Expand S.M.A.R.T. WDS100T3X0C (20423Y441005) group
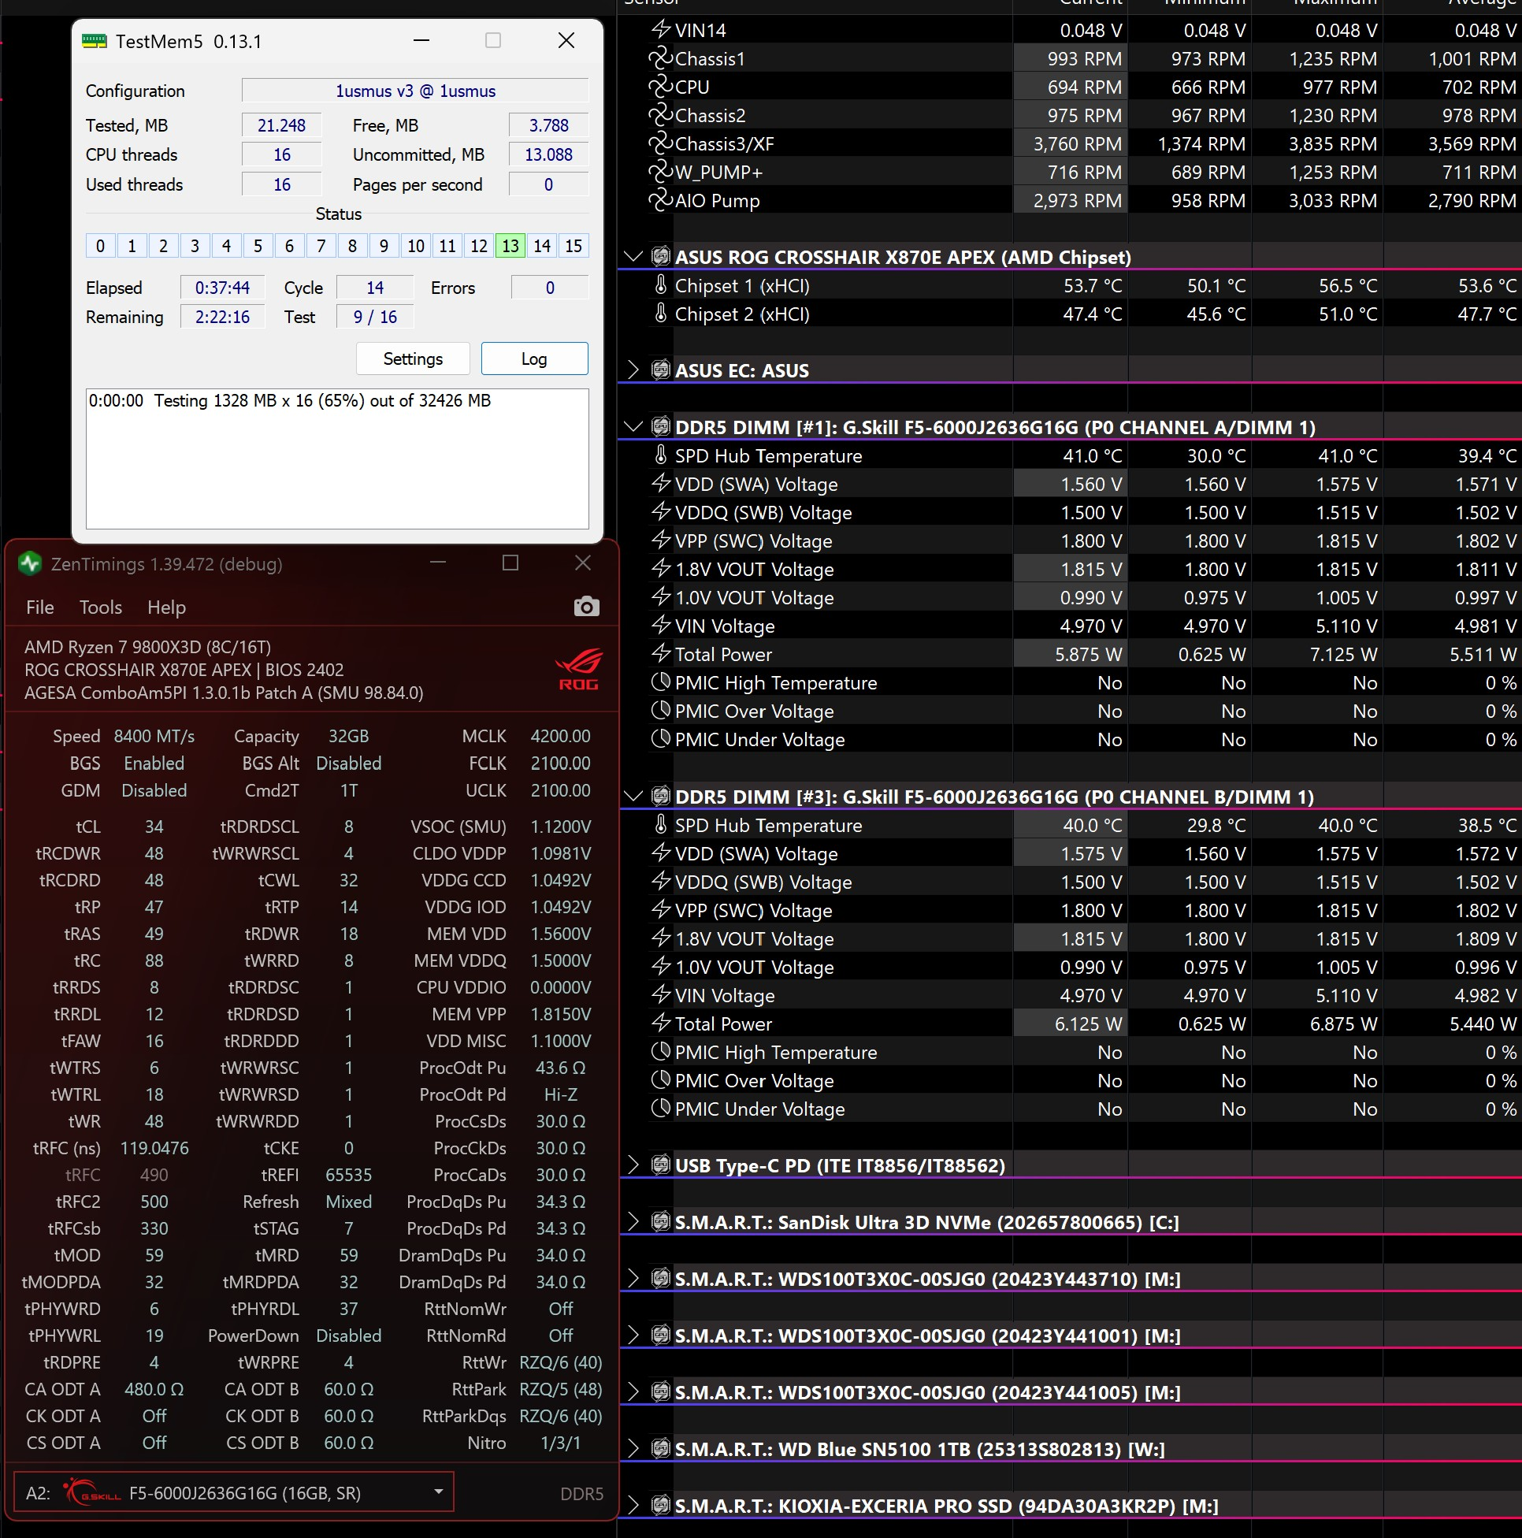The height and width of the screenshot is (1538, 1522). (633, 1392)
